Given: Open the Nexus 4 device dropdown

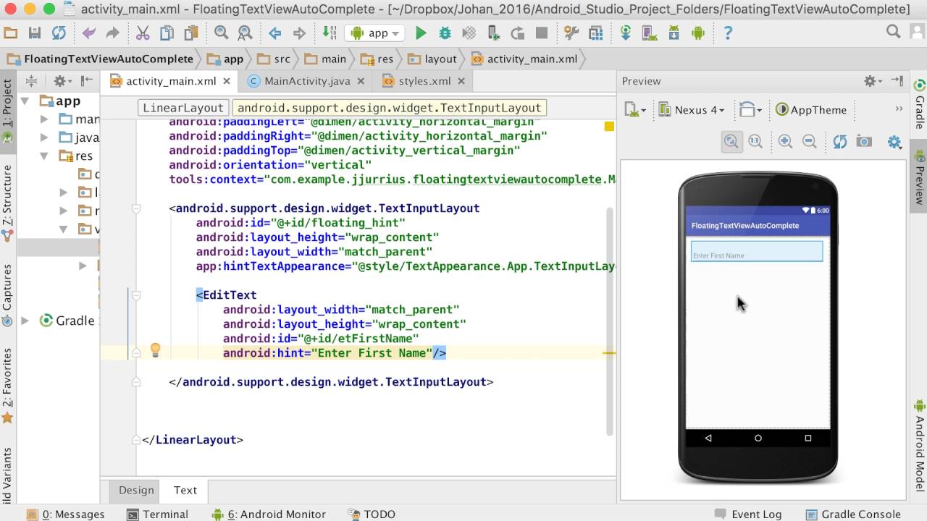Looking at the screenshot, I should pos(692,110).
